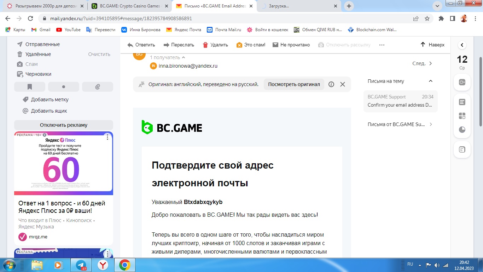
Task: Click the browser back arrow
Action: point(8,18)
